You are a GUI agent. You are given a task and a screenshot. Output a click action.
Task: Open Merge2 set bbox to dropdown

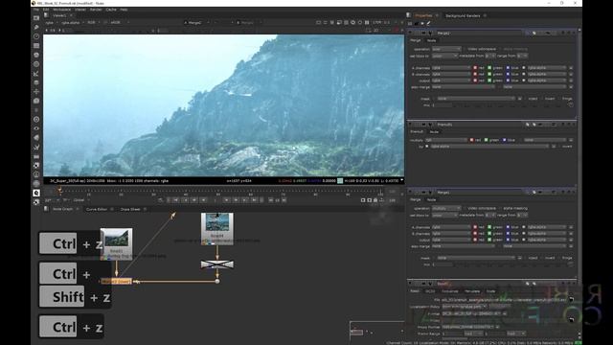(x=444, y=56)
